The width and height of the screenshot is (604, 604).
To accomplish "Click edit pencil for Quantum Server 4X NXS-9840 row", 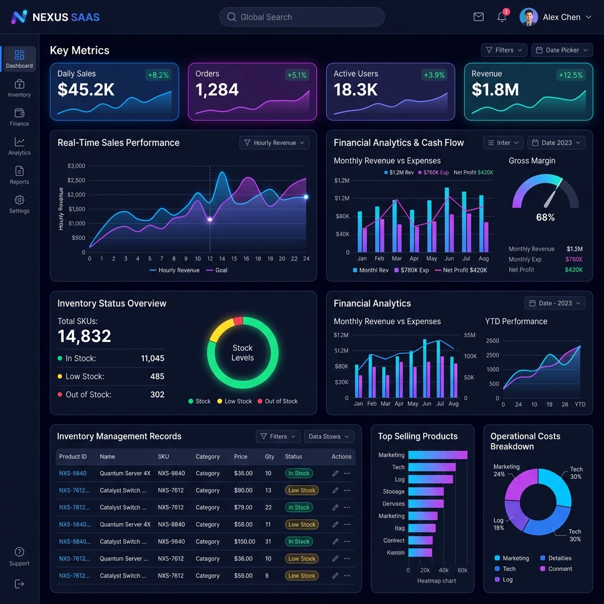I will (335, 473).
